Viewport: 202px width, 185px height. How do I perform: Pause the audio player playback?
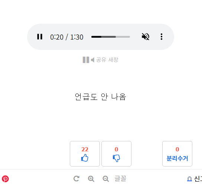pos(40,37)
